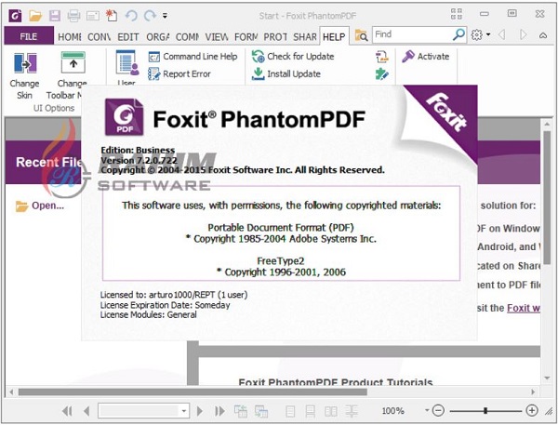
Task: Open the settings gear dropdown
Action: (x=481, y=34)
